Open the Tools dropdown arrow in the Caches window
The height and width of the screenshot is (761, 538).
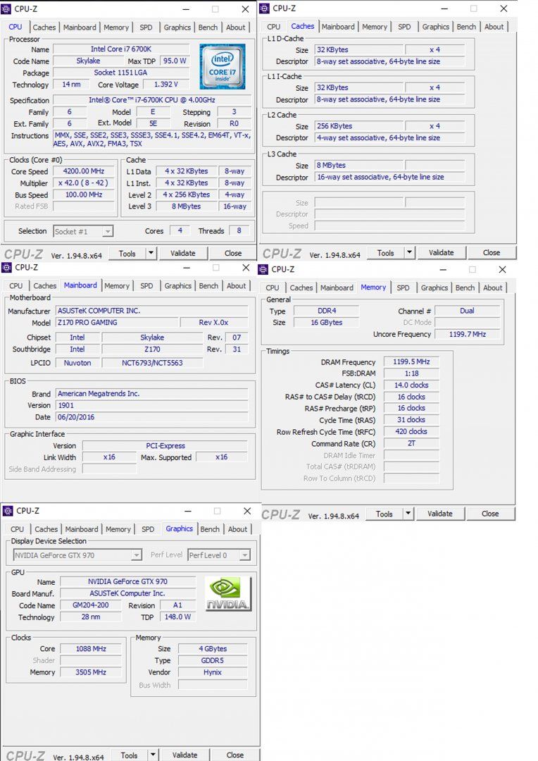tap(409, 252)
